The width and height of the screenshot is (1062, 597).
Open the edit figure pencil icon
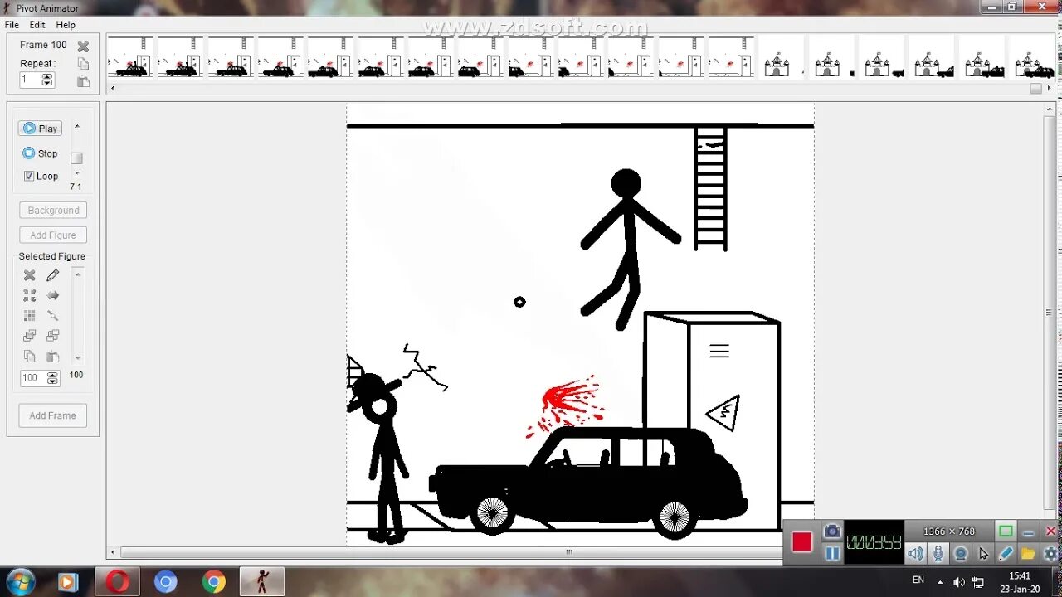53,275
